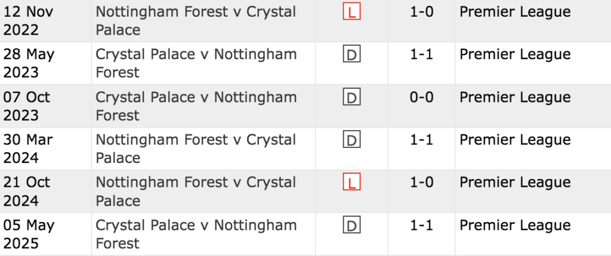Screen dimensions: 611x256
Task: Select the 21 Oct 2024 date cell
Action: click(28, 192)
